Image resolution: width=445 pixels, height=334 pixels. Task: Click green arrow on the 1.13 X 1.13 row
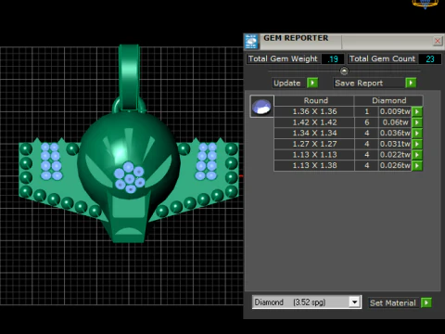(x=417, y=155)
